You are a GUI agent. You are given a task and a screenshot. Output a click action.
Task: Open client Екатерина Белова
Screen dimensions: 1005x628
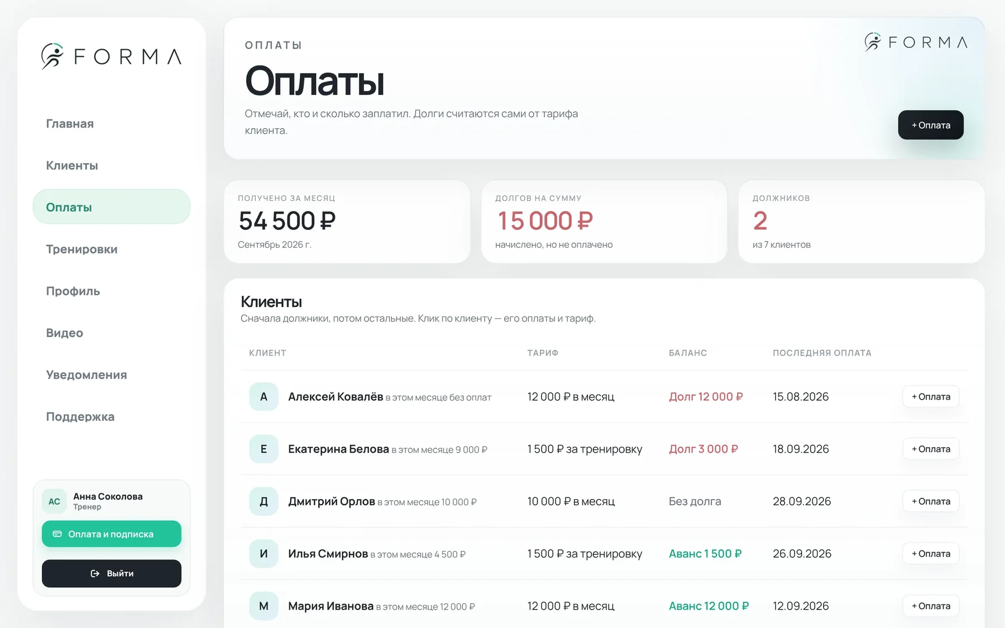tap(338, 449)
